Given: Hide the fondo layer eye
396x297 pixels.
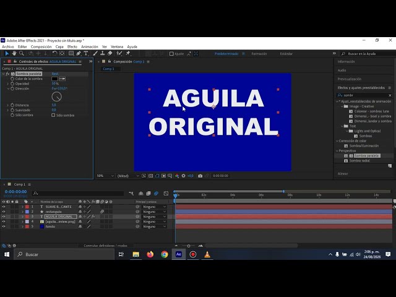Looking at the screenshot, I should pyautogui.click(x=4, y=226).
